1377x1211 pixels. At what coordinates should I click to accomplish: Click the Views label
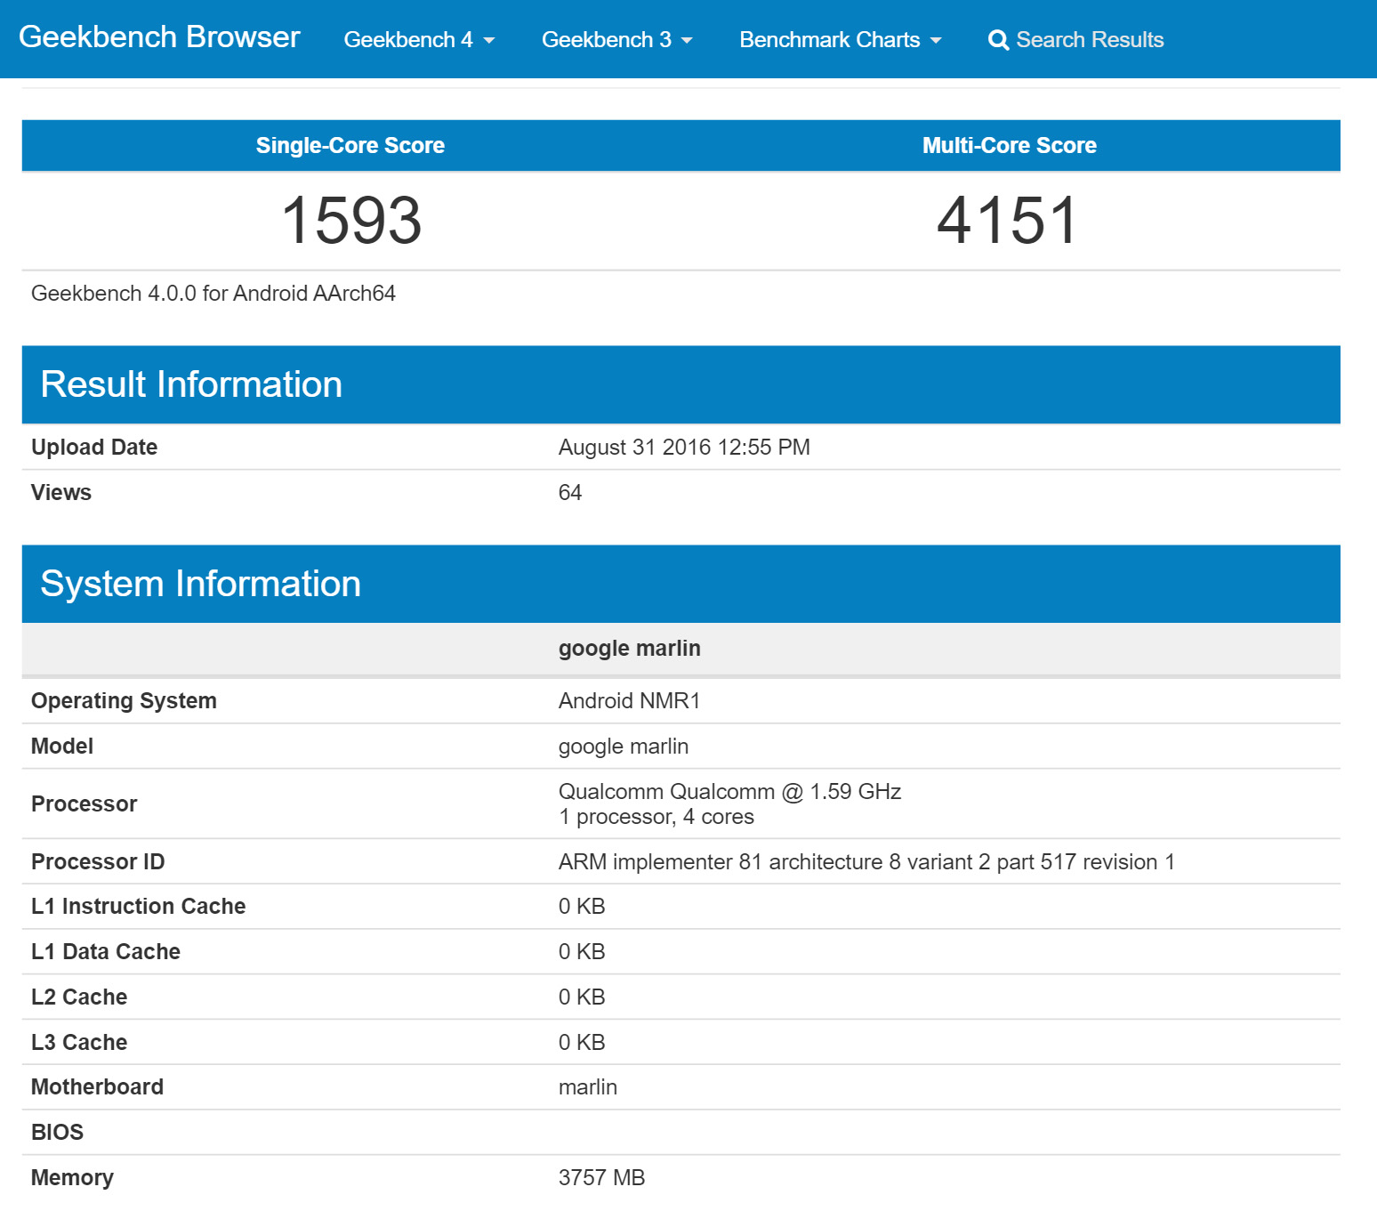(61, 493)
